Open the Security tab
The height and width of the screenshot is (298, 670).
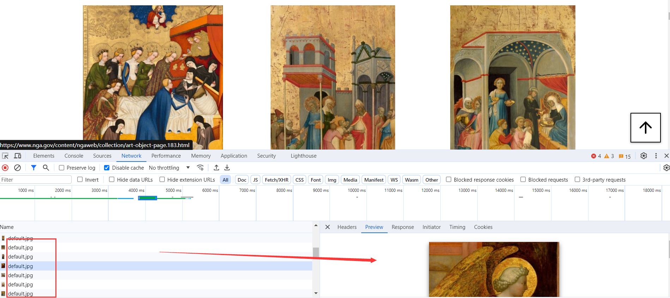click(266, 156)
